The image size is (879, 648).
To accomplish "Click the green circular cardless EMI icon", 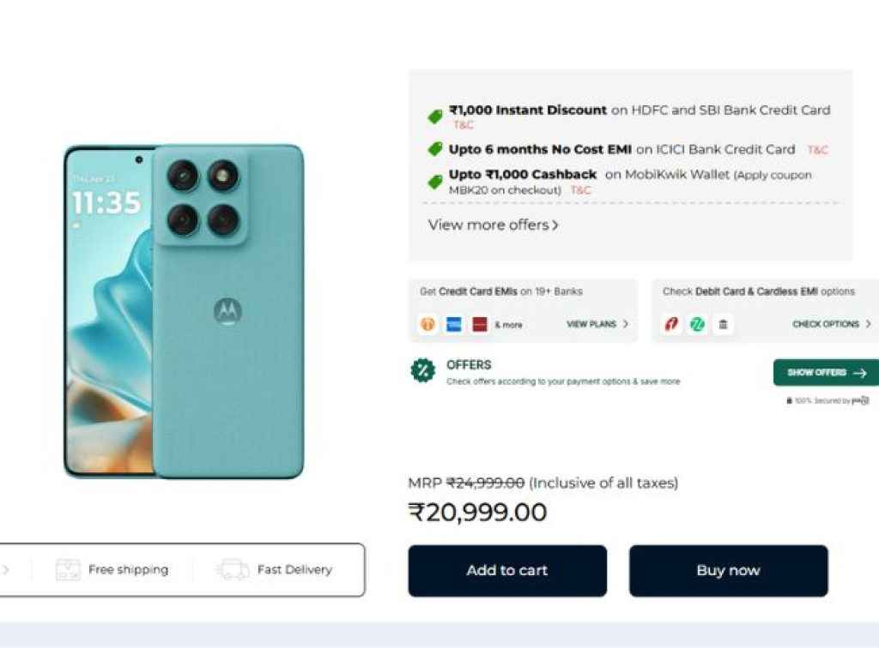I will [x=697, y=325].
